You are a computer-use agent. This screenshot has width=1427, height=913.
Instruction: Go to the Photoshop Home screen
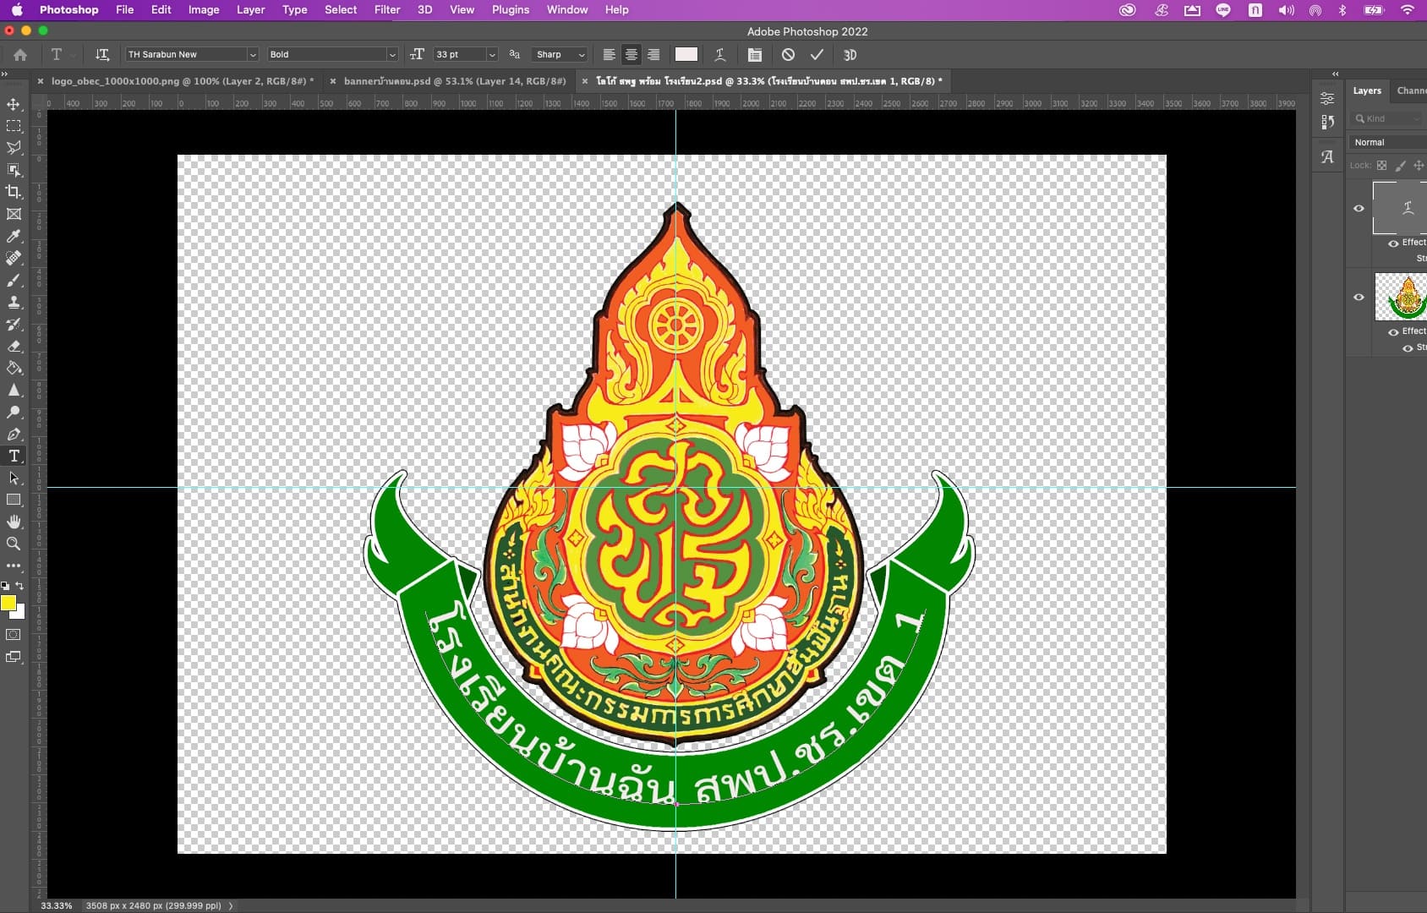coord(20,54)
